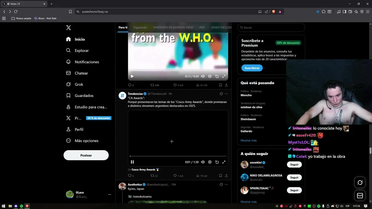Open Windows Start menu
This screenshot has width=372, height=209.
(x=3, y=206)
